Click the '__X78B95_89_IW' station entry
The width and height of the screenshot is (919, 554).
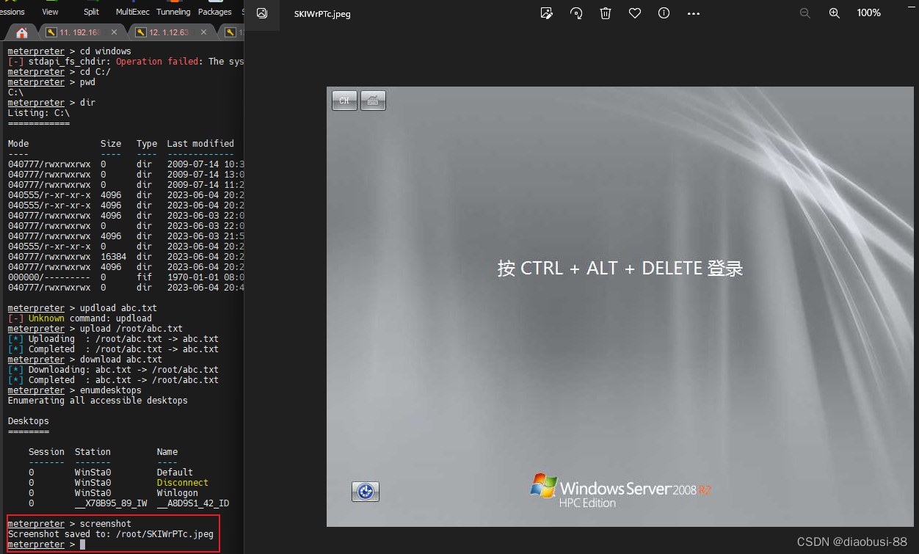(x=111, y=503)
